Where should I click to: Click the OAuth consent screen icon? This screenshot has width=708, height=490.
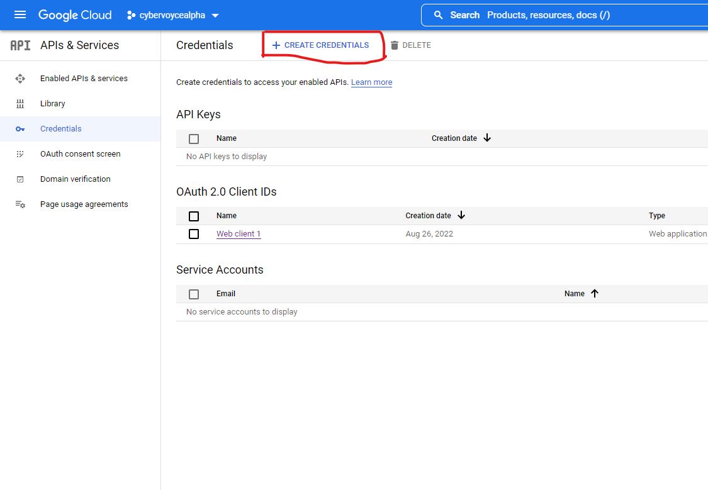[x=20, y=154]
